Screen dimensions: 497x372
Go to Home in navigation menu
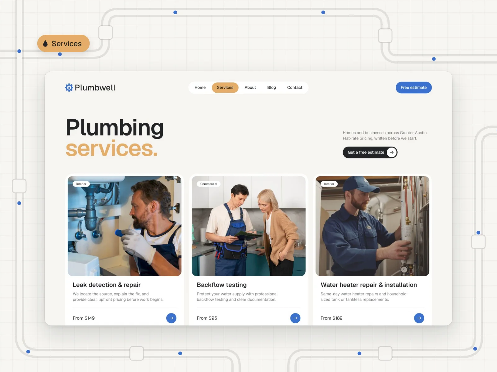point(200,87)
